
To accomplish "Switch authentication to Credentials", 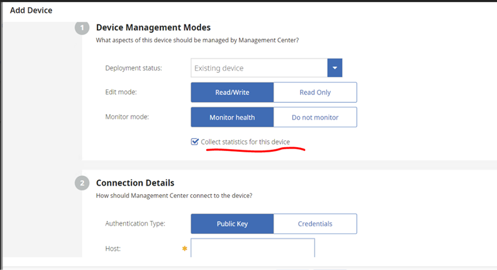I will pos(315,224).
